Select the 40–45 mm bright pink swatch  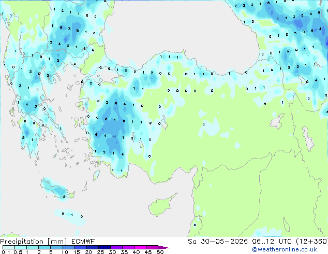click(140, 247)
